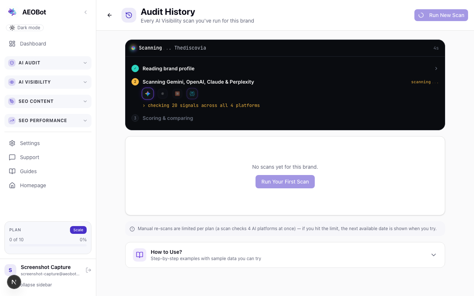Go back with the left arrow

[110, 15]
